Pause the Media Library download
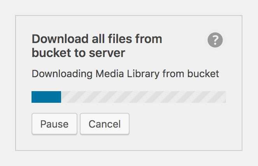The image size is (258, 166). (x=54, y=124)
